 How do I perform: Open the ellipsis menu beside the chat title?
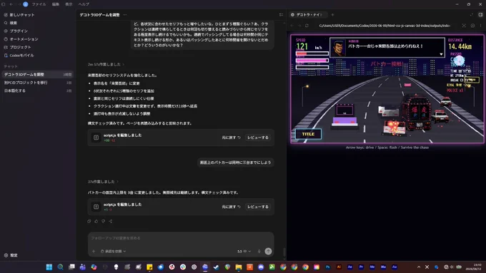coord(125,15)
